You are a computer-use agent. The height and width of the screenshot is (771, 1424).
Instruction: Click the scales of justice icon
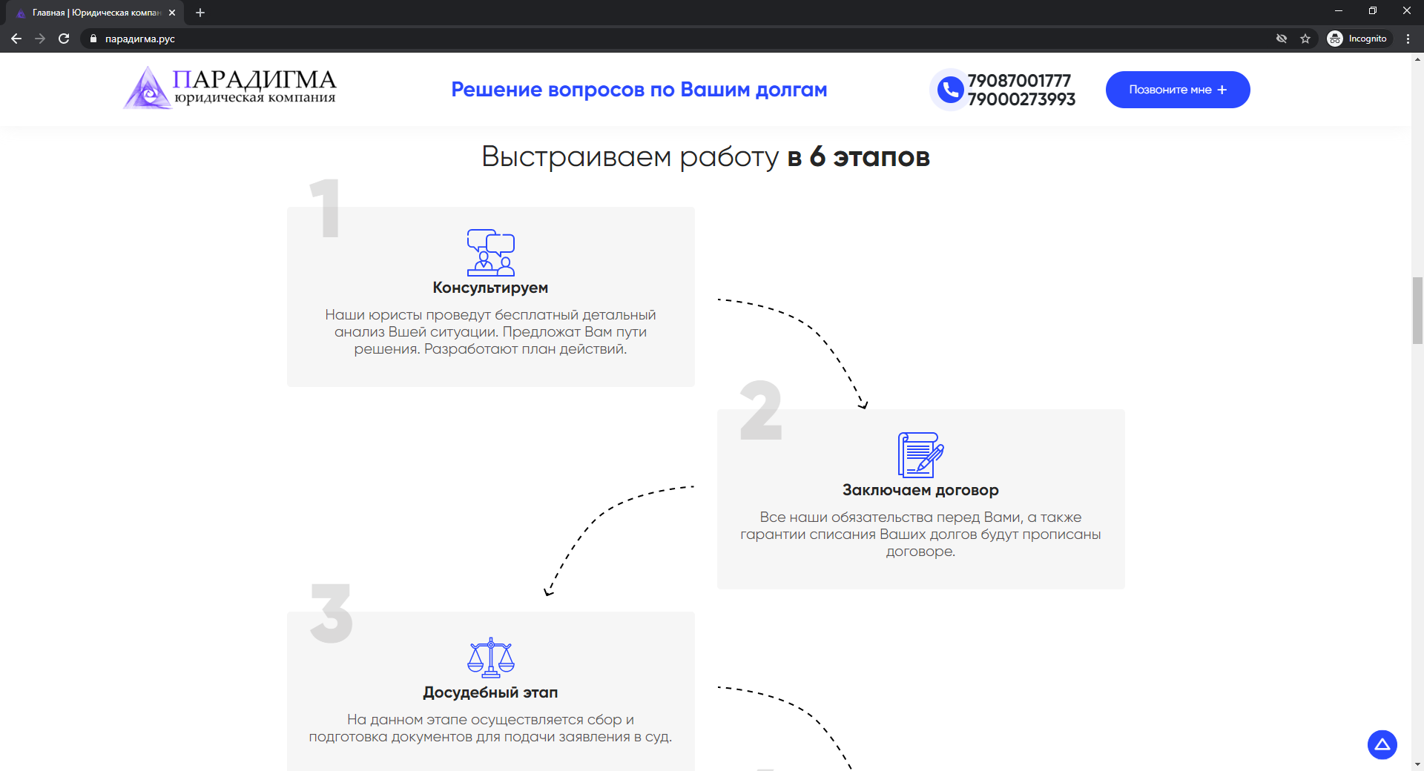tap(490, 658)
